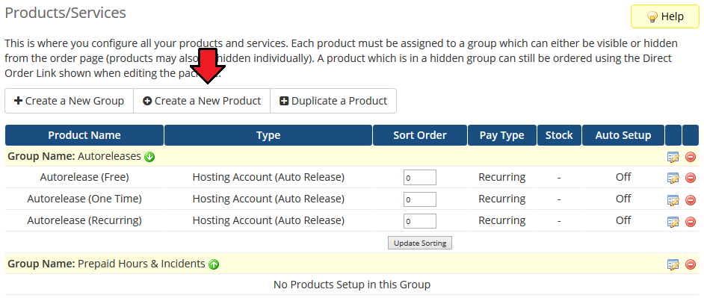Select the Autorelease (Free) product name
The image size is (704, 298).
point(84,177)
